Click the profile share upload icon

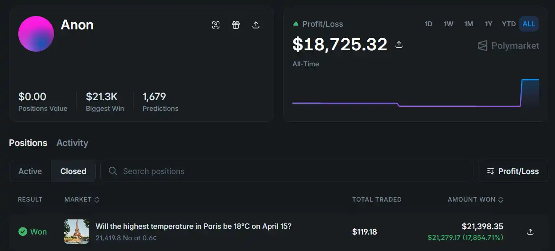tap(256, 25)
